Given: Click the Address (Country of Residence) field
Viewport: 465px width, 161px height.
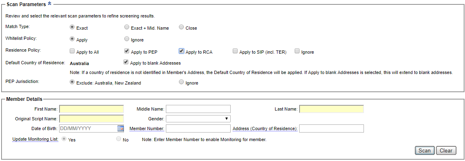Looking at the screenshot, I should click(x=332, y=128).
